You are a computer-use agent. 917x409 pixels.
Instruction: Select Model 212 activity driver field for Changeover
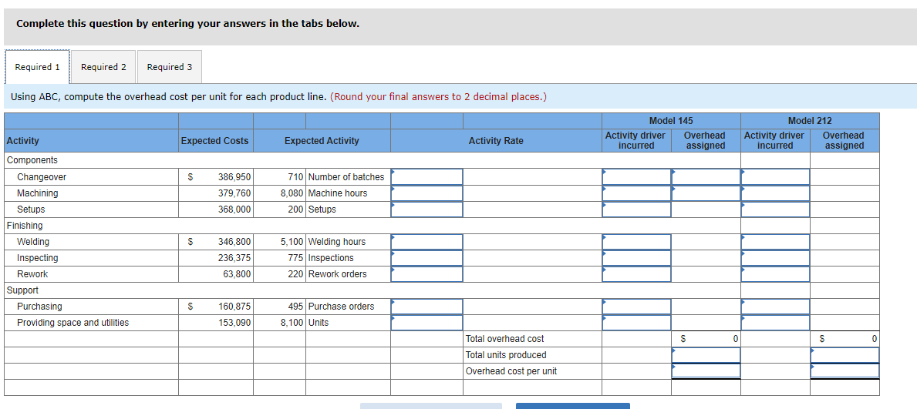775,176
